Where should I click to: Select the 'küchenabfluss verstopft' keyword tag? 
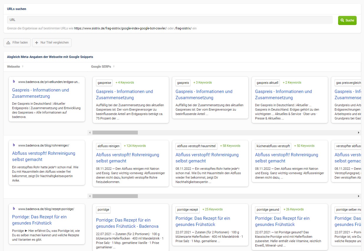273,146
